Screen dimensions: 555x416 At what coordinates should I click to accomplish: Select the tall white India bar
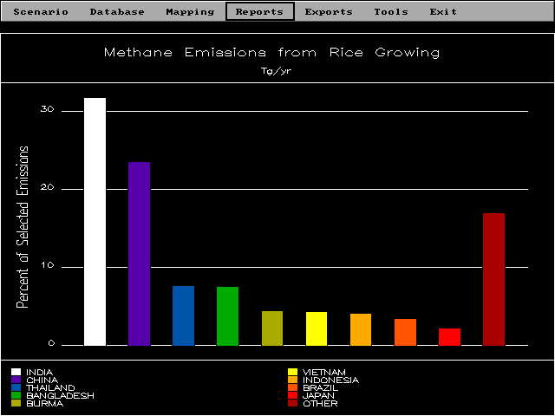(95, 222)
